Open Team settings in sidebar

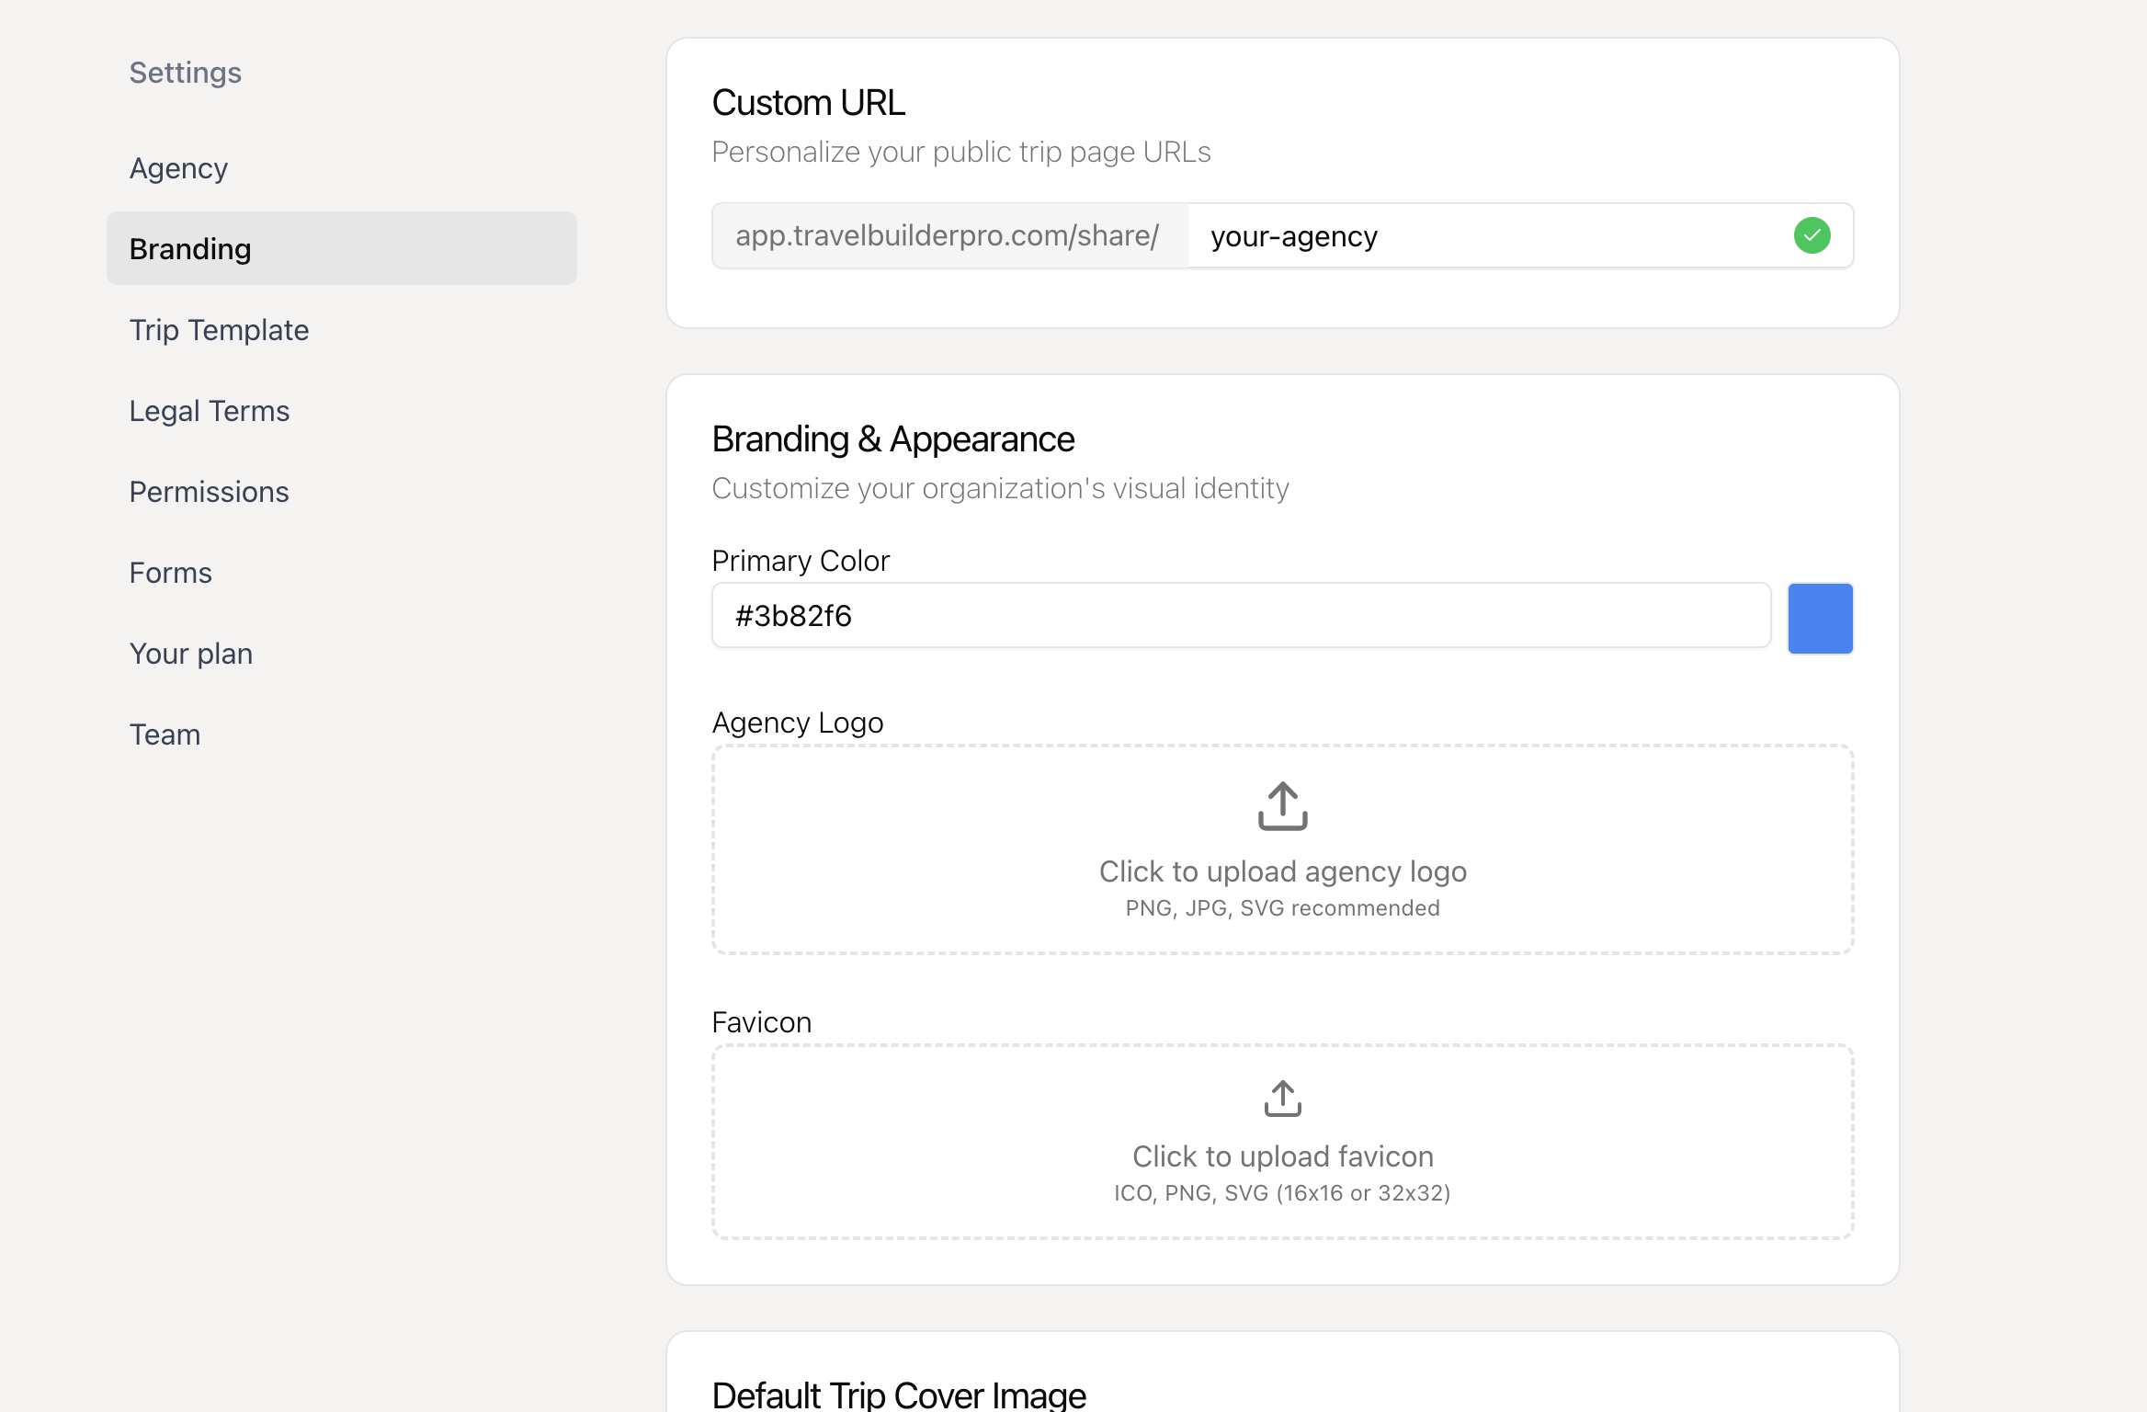pyautogui.click(x=165, y=734)
